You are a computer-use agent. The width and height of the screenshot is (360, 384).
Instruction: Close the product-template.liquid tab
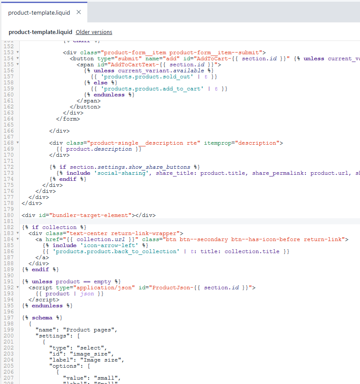tap(79, 12)
